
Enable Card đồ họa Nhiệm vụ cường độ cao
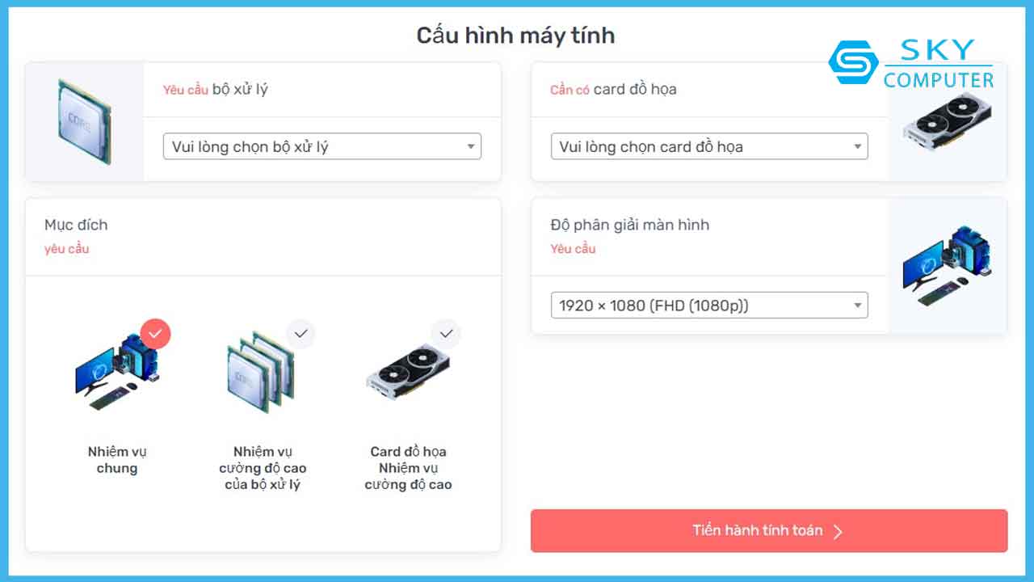[x=446, y=333]
